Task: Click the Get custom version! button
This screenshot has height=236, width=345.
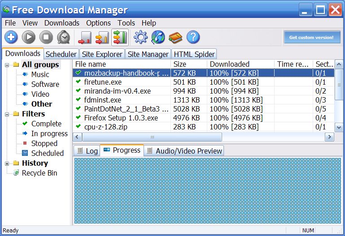Action: point(311,37)
